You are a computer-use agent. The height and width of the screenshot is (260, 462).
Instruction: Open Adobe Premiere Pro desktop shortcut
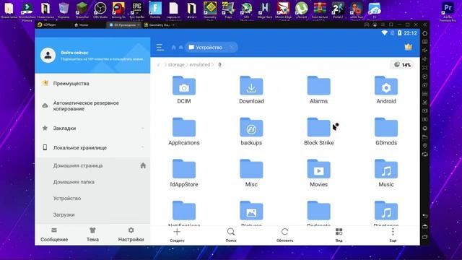click(x=448, y=12)
